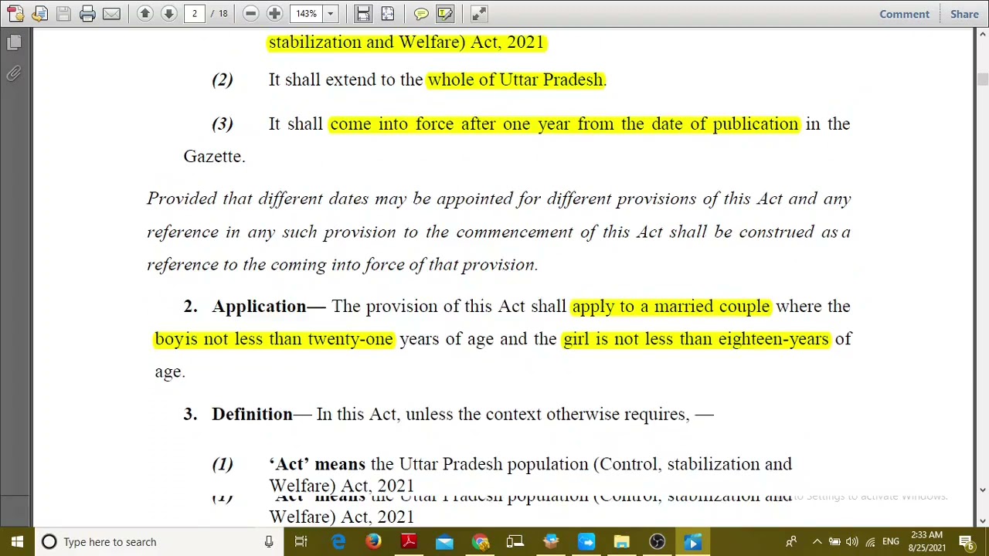
Task: Open Firefox from the taskbar
Action: pyautogui.click(x=373, y=541)
